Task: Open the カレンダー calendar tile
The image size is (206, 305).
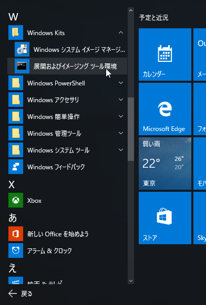Action: (x=165, y=55)
